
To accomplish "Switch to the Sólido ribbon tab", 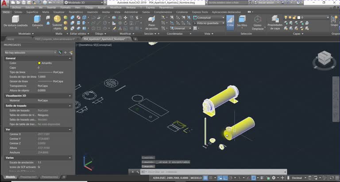I will (x=18, y=12).
